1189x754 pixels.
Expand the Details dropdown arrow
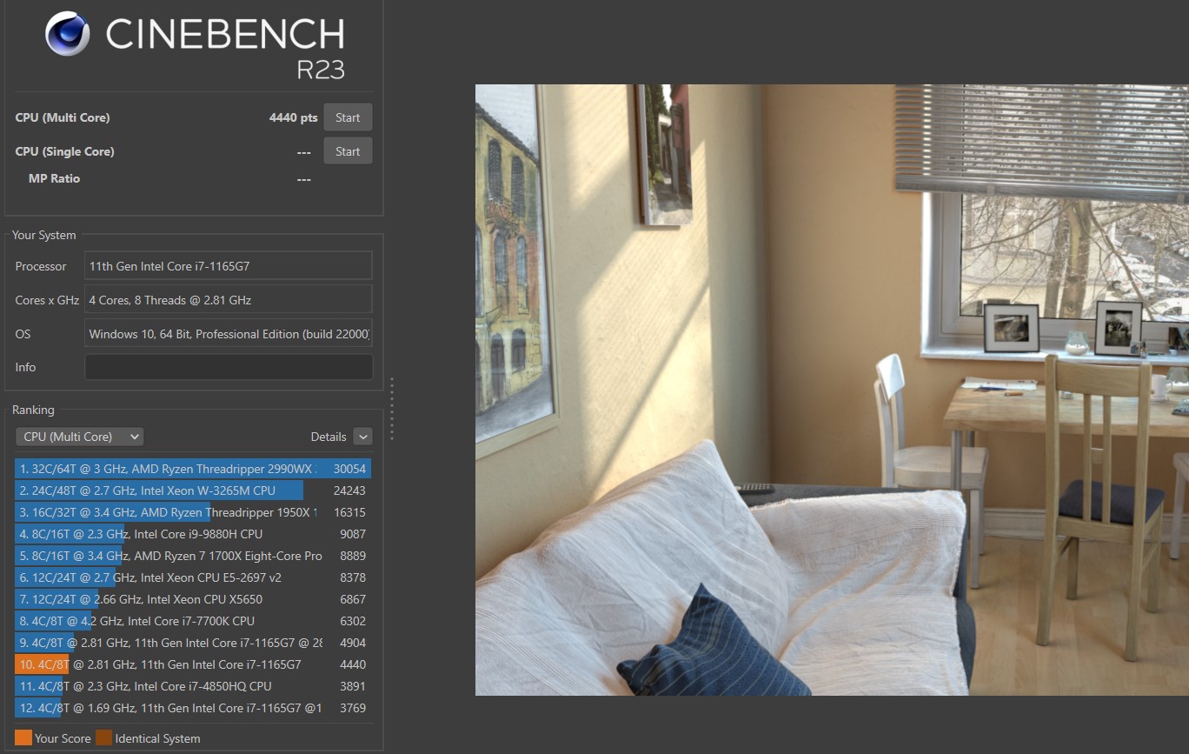click(362, 437)
